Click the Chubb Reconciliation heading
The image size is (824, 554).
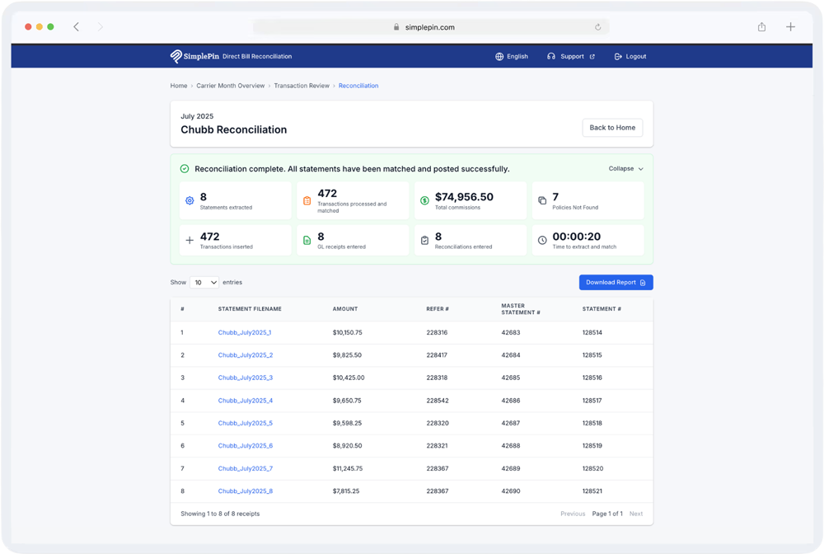pos(233,129)
